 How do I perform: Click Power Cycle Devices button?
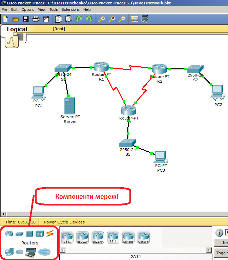click(x=64, y=222)
